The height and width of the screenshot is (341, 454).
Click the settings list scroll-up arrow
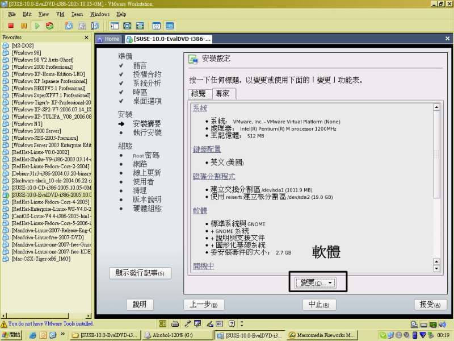(436, 107)
